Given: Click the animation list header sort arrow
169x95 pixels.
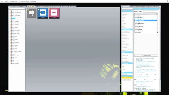Looking at the screenshot, I should click(157, 14).
